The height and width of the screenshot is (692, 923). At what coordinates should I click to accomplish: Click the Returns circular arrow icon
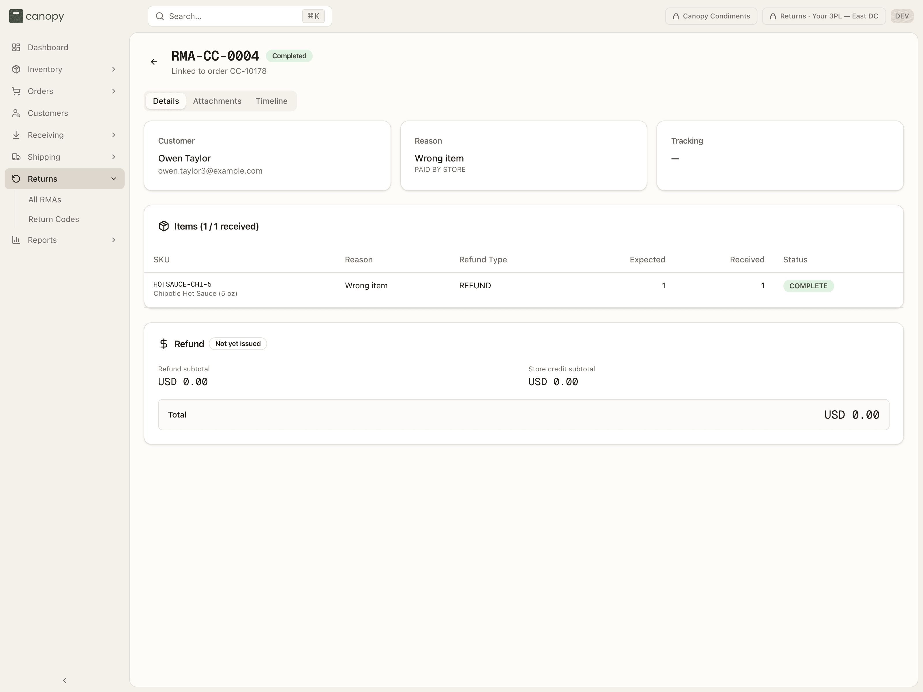tap(16, 178)
